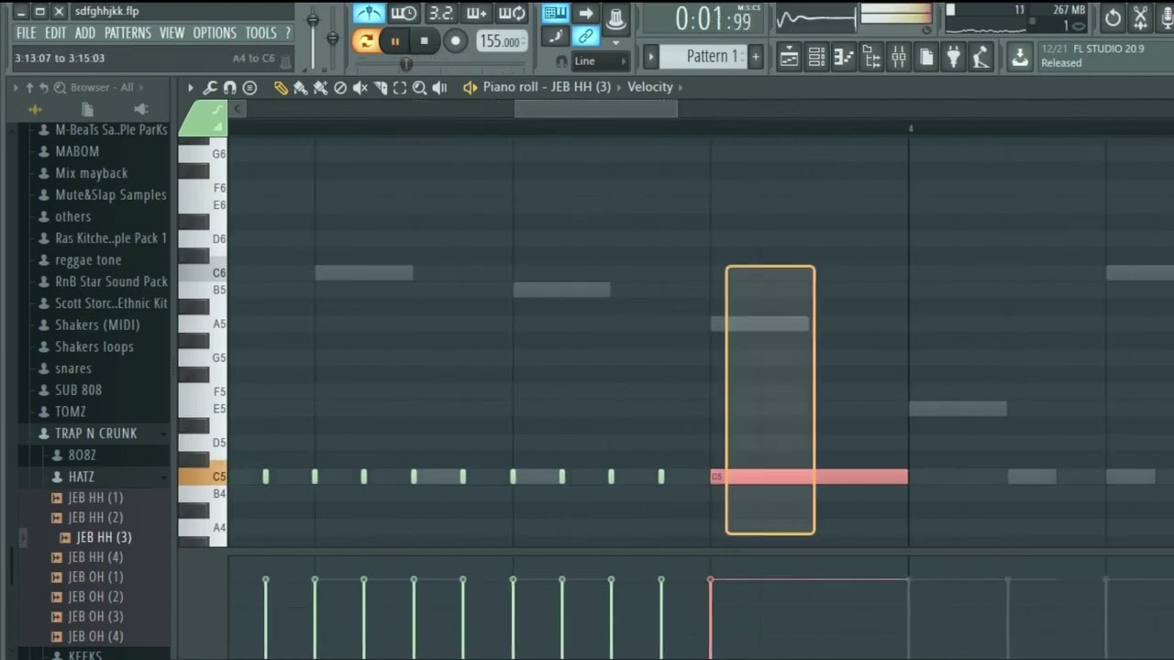The image size is (1174, 660).
Task: Toggle loop recording button
Action: click(x=512, y=13)
